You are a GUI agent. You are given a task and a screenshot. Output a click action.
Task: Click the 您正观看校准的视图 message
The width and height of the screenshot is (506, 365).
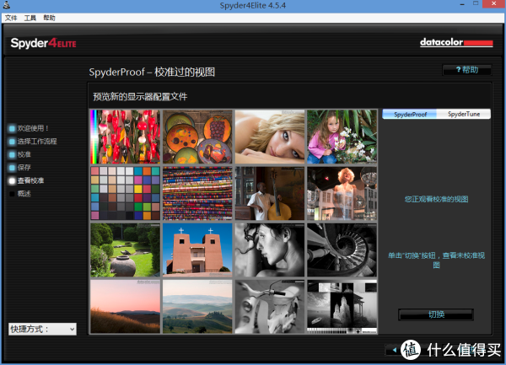point(436,199)
